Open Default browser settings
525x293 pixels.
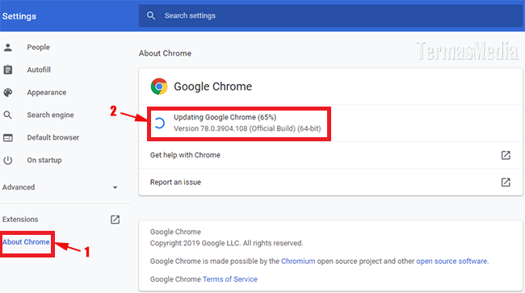tap(52, 138)
